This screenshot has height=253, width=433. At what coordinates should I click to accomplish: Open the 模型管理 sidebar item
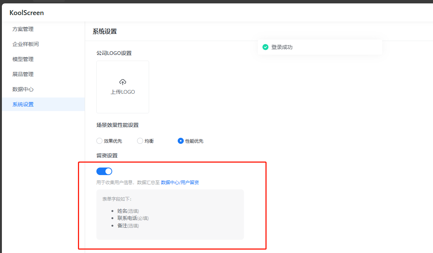[x=23, y=59]
